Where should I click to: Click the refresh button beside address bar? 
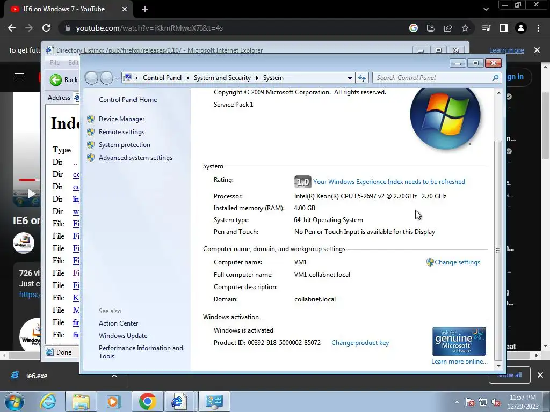(362, 78)
